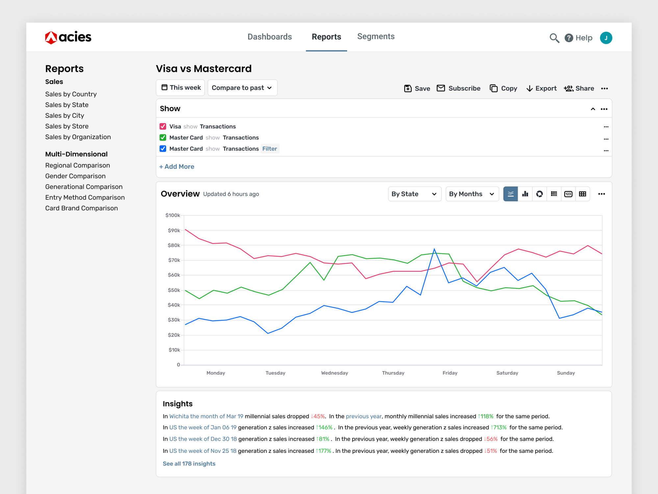See all 178 insights
The height and width of the screenshot is (494, 658).
tap(189, 464)
